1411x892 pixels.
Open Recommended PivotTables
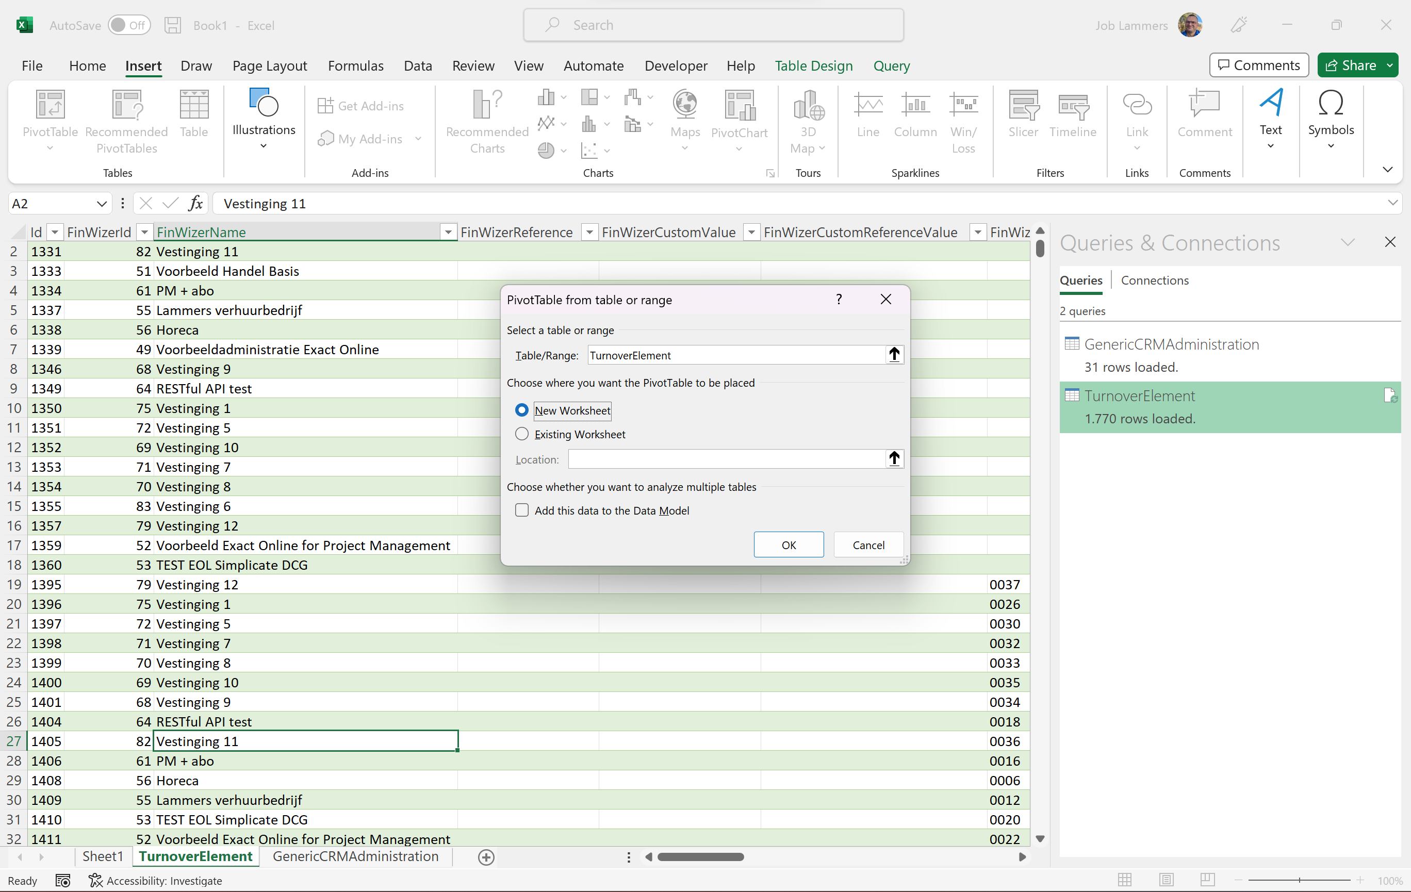point(126,121)
